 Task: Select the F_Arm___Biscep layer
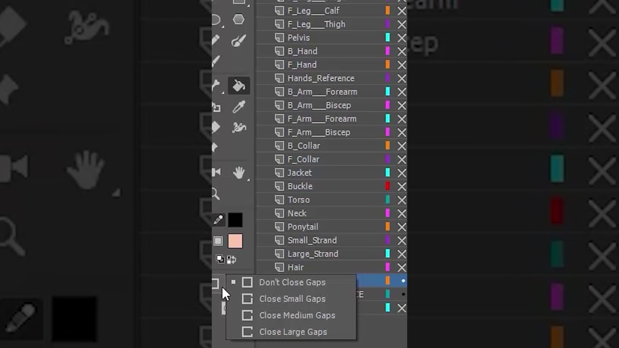click(x=319, y=132)
